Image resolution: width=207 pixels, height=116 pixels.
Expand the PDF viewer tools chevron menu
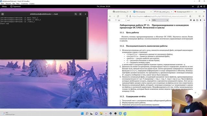[204, 20]
